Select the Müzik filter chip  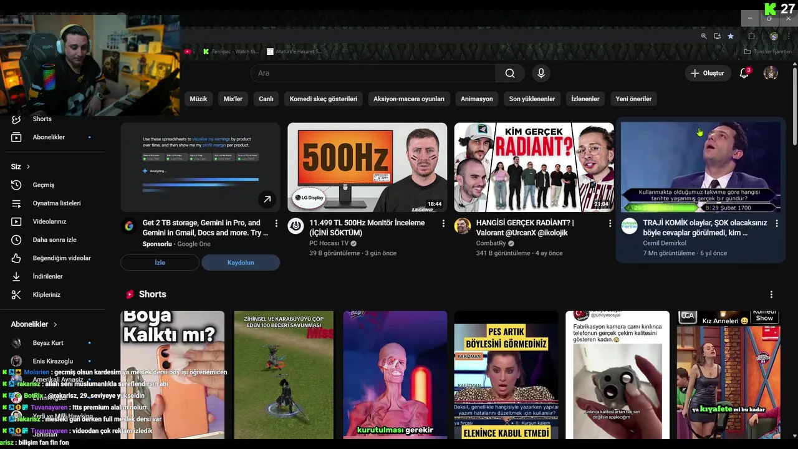[198, 99]
